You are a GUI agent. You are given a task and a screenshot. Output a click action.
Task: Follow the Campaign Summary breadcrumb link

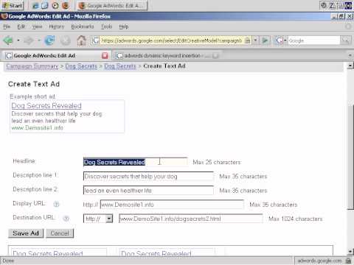tap(32, 66)
